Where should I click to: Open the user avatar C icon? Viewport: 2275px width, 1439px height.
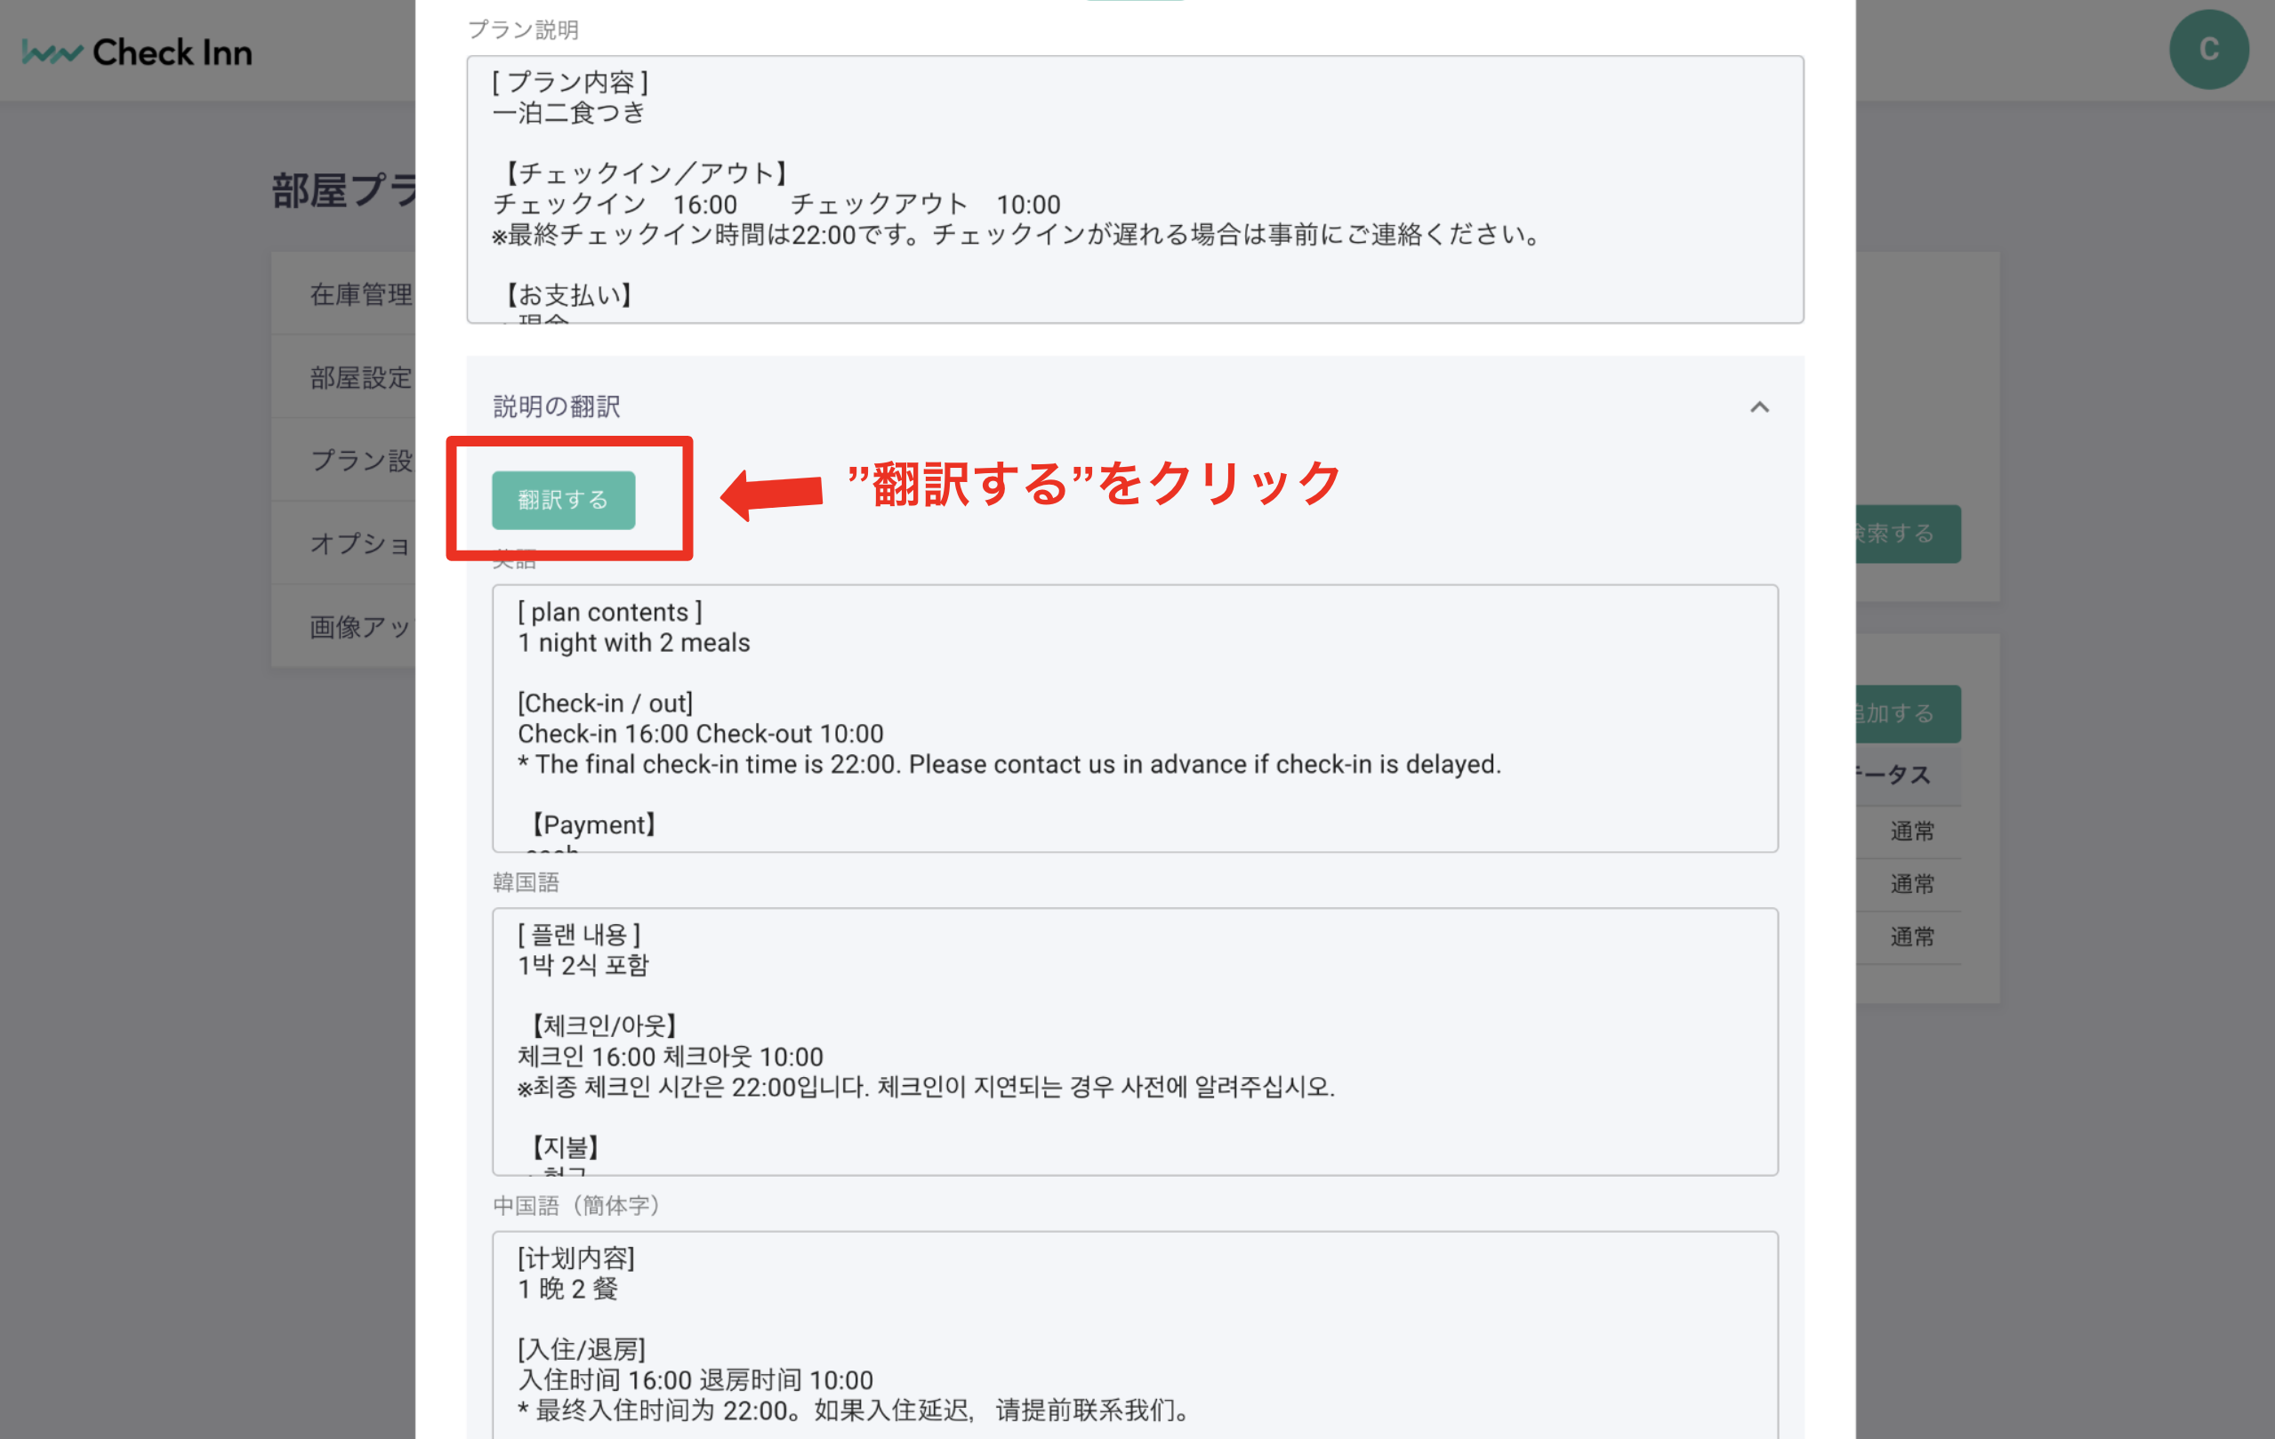pos(2209,50)
